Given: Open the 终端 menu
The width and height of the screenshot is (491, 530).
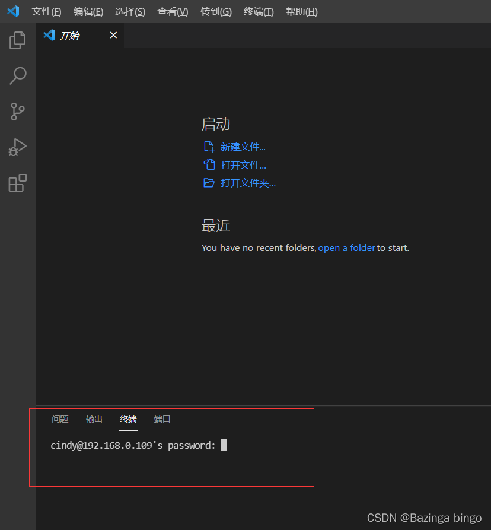Looking at the screenshot, I should [259, 11].
